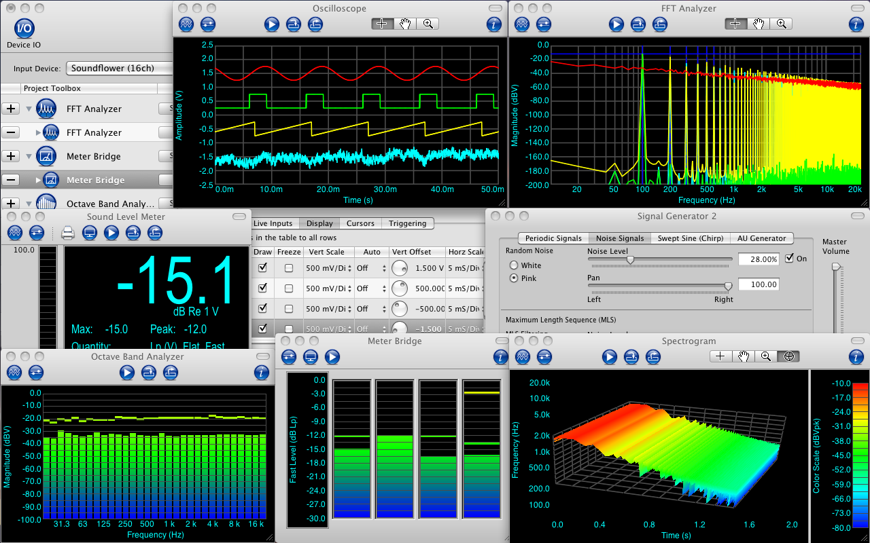Disable the noise signal On checkbox
870x543 pixels.
point(789,259)
